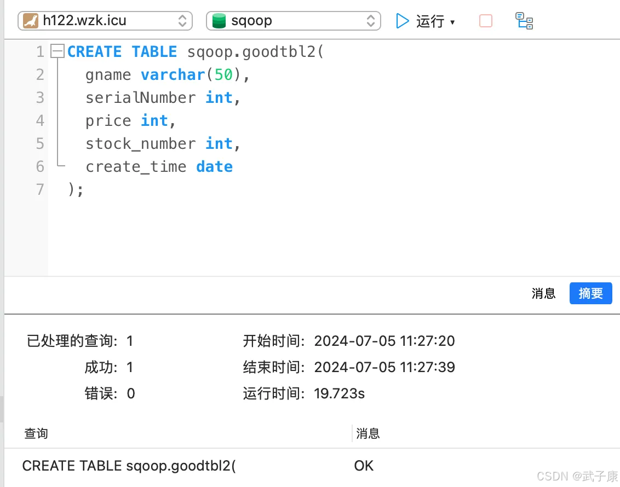
Task: Select the result row CREATE TABLE sqoop.goodtbl2(
Action: (128, 466)
